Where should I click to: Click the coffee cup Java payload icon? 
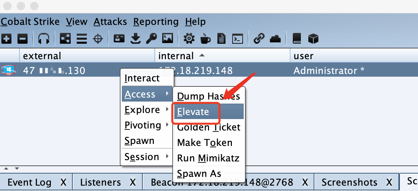click(x=205, y=39)
